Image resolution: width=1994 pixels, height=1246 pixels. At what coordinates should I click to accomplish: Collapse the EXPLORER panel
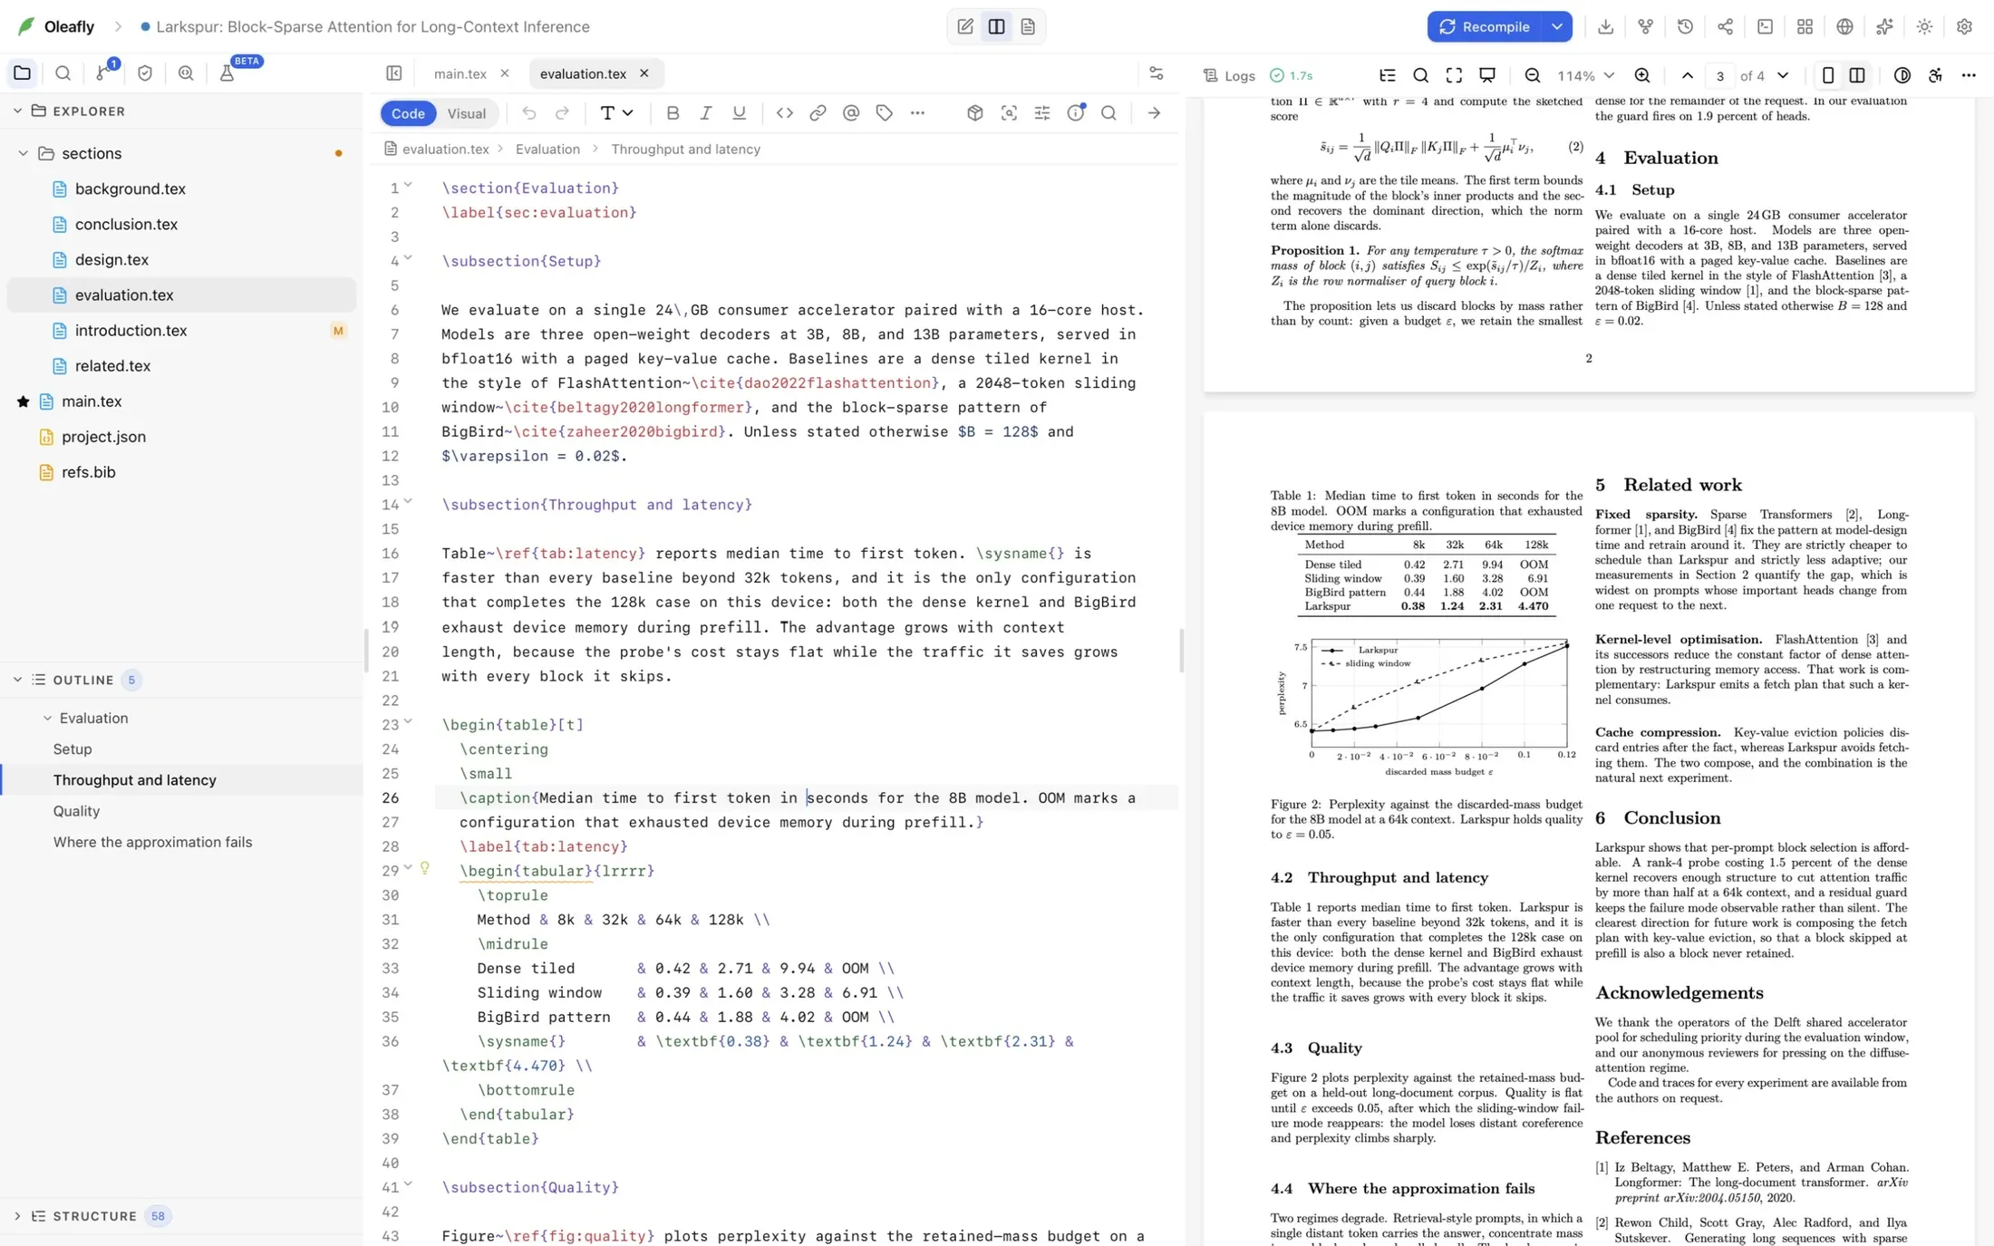click(17, 111)
